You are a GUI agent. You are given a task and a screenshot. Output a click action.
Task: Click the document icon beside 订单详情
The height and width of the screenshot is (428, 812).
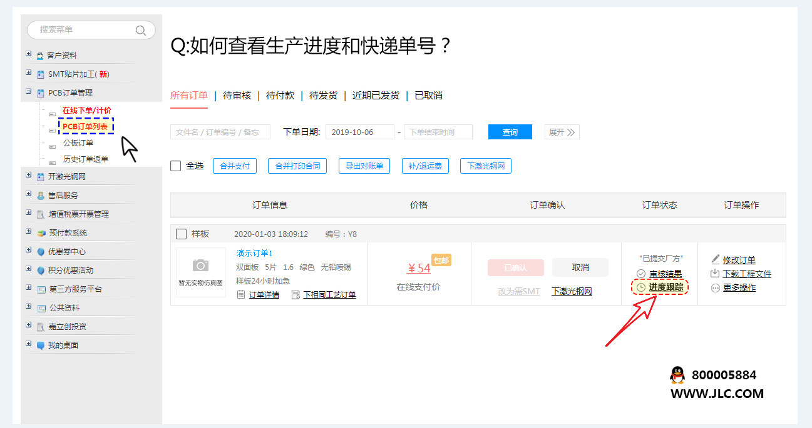[241, 294]
